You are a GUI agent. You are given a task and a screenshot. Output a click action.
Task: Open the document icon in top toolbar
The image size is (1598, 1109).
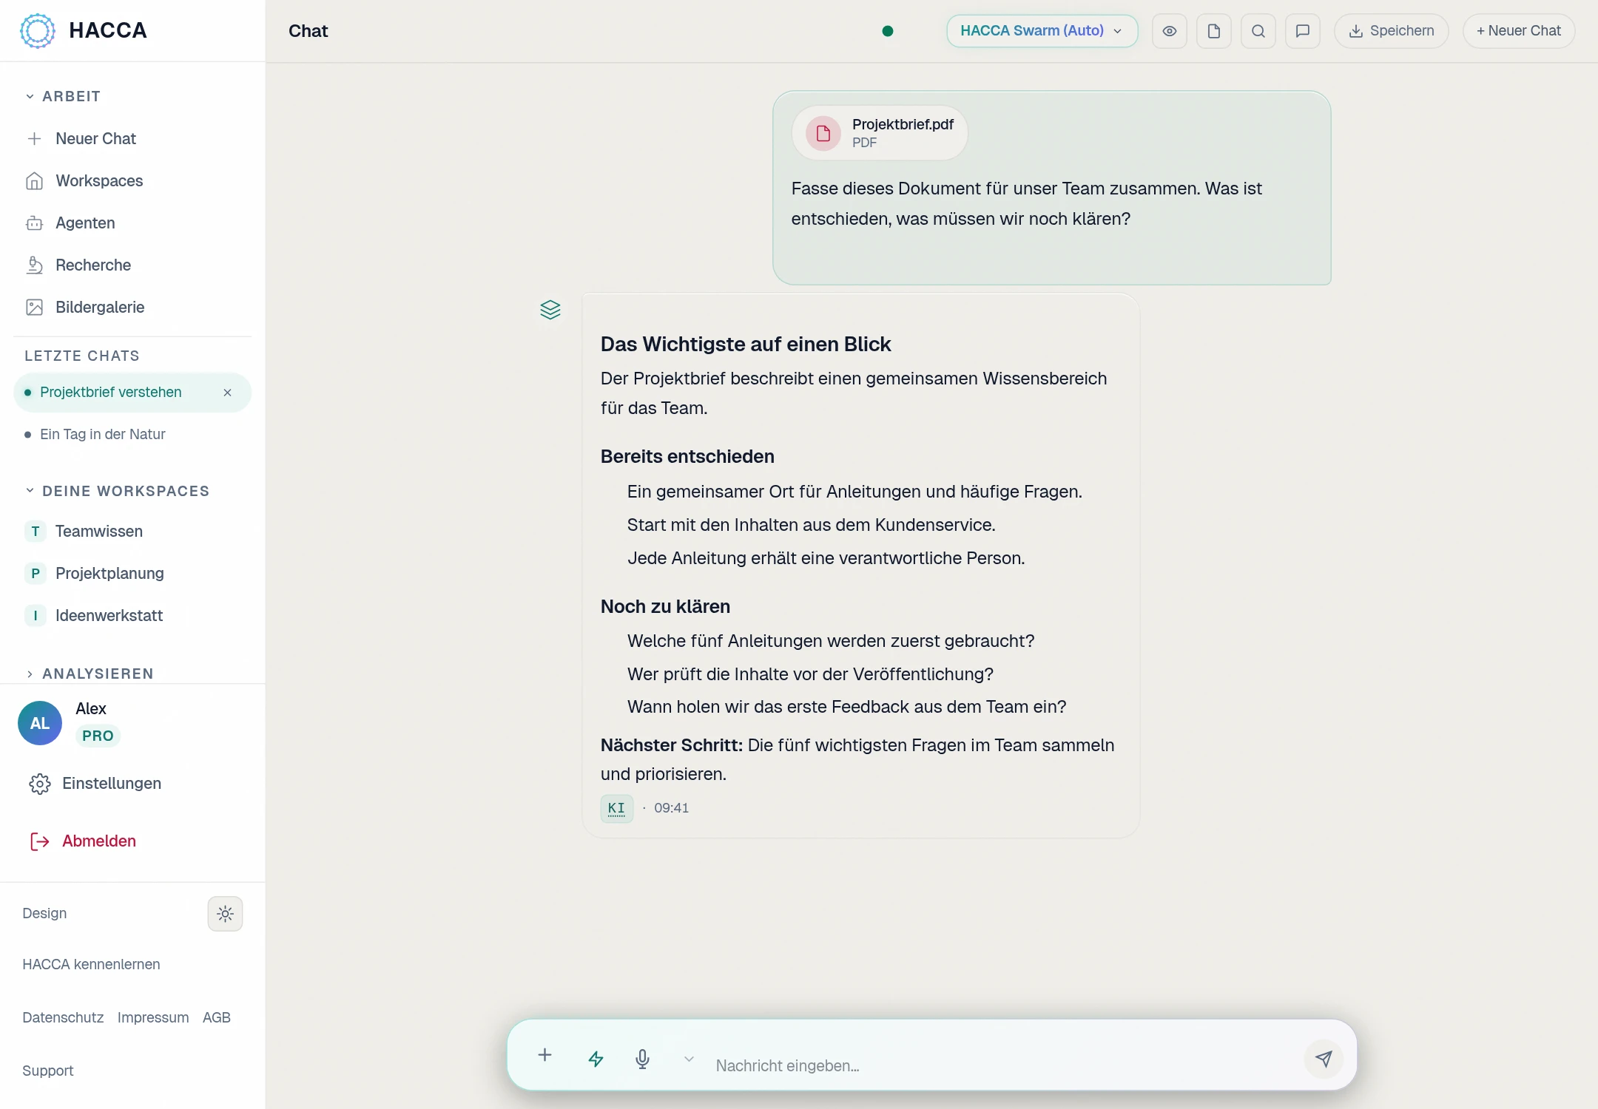pos(1214,31)
